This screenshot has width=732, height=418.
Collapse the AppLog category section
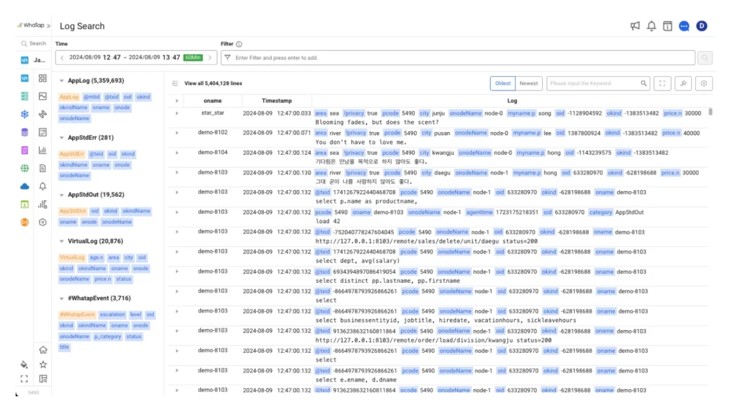(62, 80)
